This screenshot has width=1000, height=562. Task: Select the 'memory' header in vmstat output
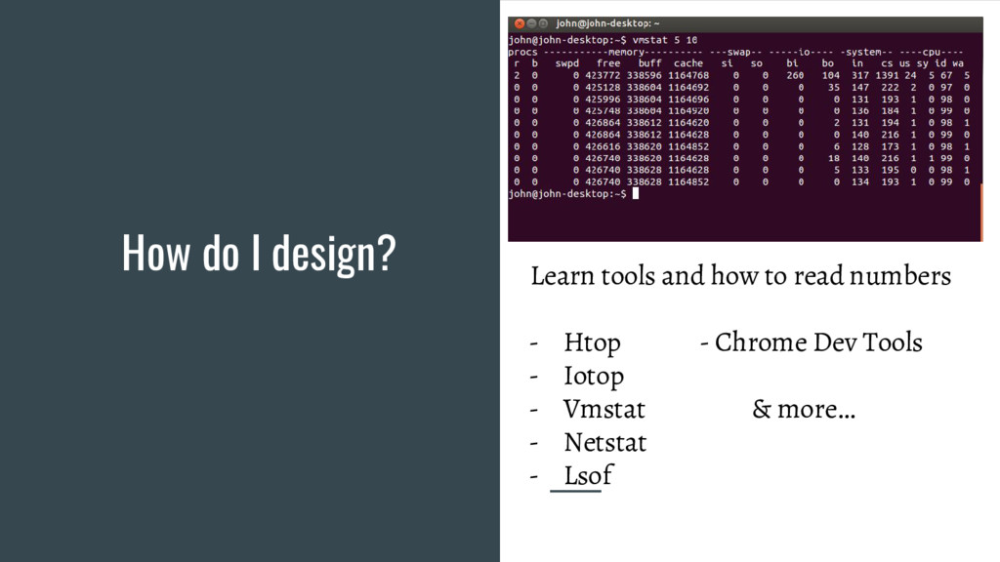click(626, 53)
